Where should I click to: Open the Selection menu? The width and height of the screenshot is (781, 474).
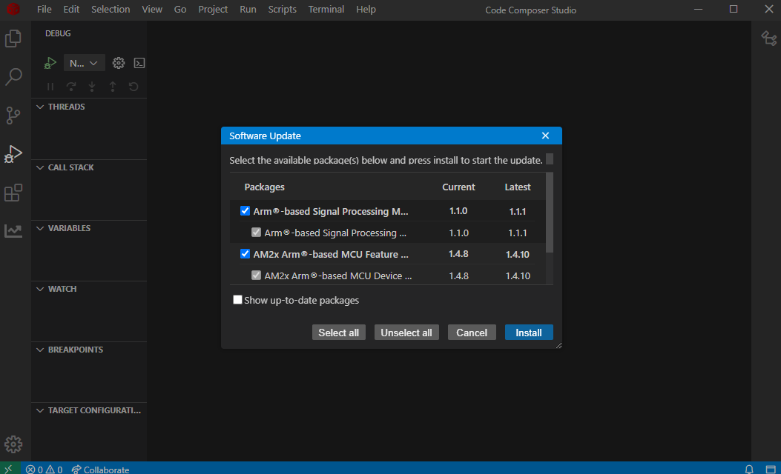coord(111,9)
